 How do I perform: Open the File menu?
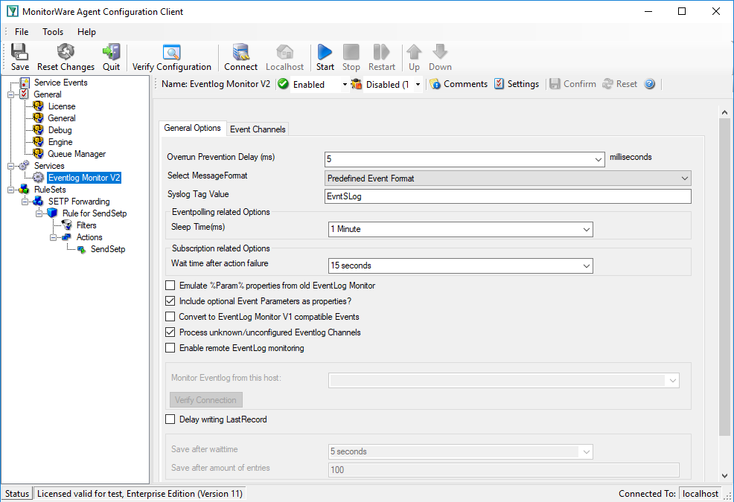point(22,32)
